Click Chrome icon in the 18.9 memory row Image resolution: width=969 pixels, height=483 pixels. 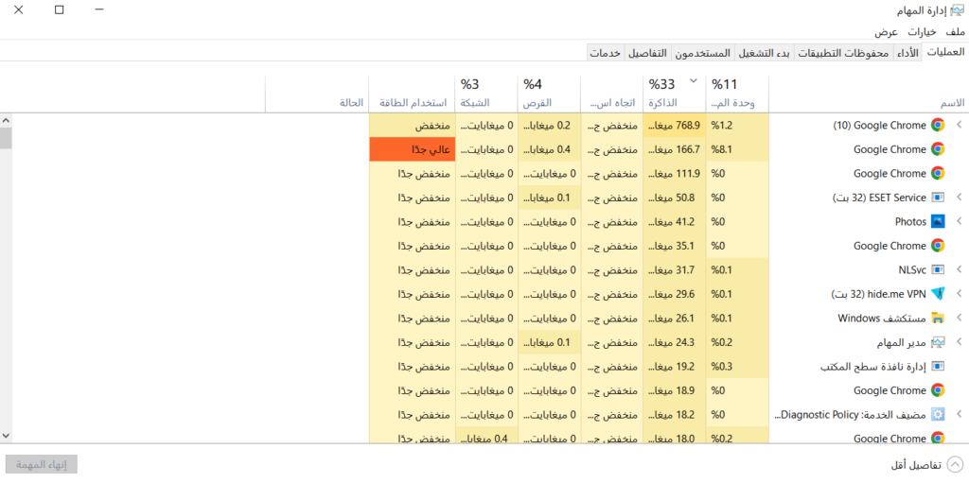coord(938,390)
